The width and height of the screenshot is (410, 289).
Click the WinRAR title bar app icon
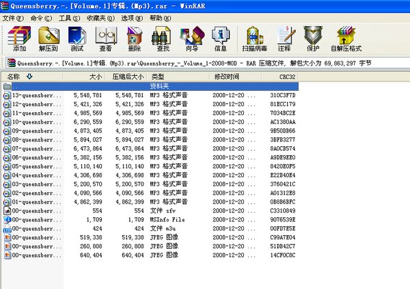[4, 5]
